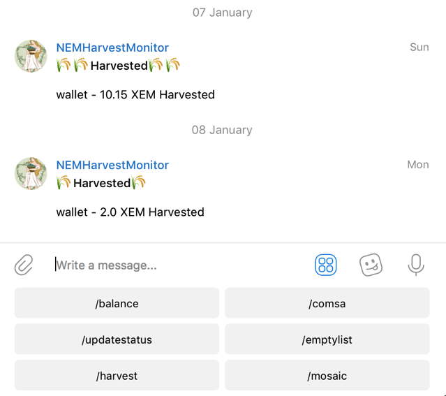Click the 07 January date header
The width and height of the screenshot is (446, 396).
tap(222, 13)
